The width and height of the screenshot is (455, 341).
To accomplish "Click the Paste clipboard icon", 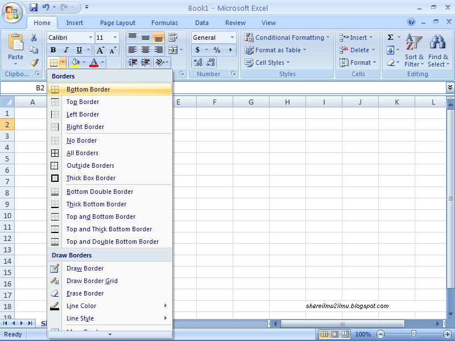I will 16,43.
